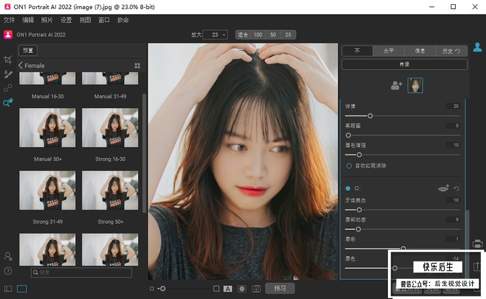486x299 pixels.
Task: Toggle the circular mask overlay icon
Action: [242, 289]
